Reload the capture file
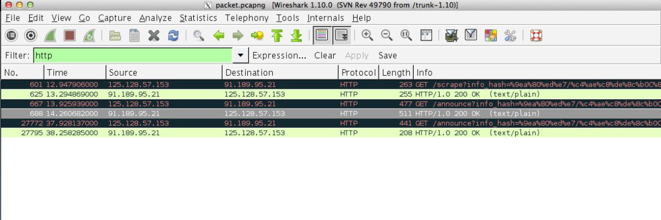Viewport: 661px width, 220px height. tap(173, 36)
